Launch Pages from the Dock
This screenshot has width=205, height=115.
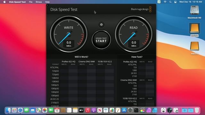pyautogui.click(x=118, y=110)
